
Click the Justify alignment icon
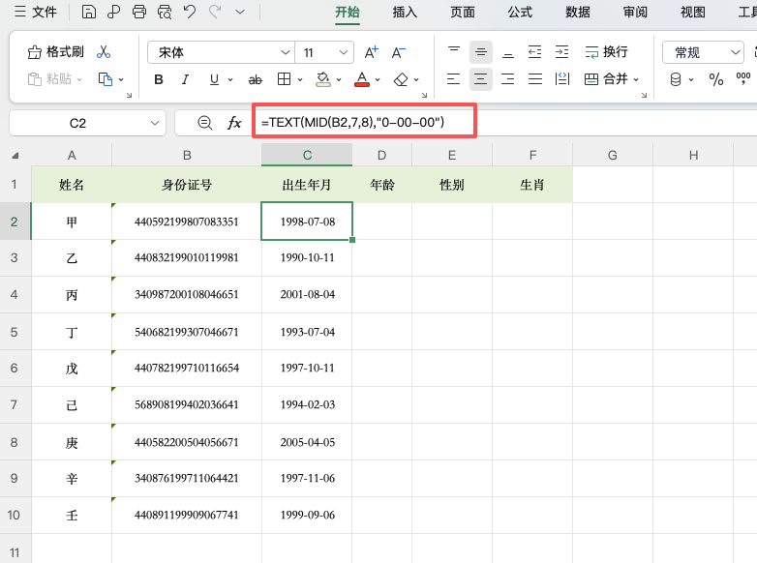[535, 79]
